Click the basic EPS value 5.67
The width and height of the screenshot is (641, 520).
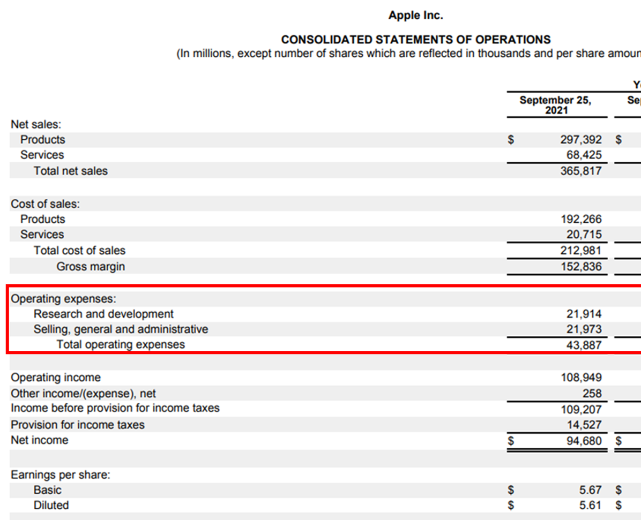pyautogui.click(x=590, y=490)
